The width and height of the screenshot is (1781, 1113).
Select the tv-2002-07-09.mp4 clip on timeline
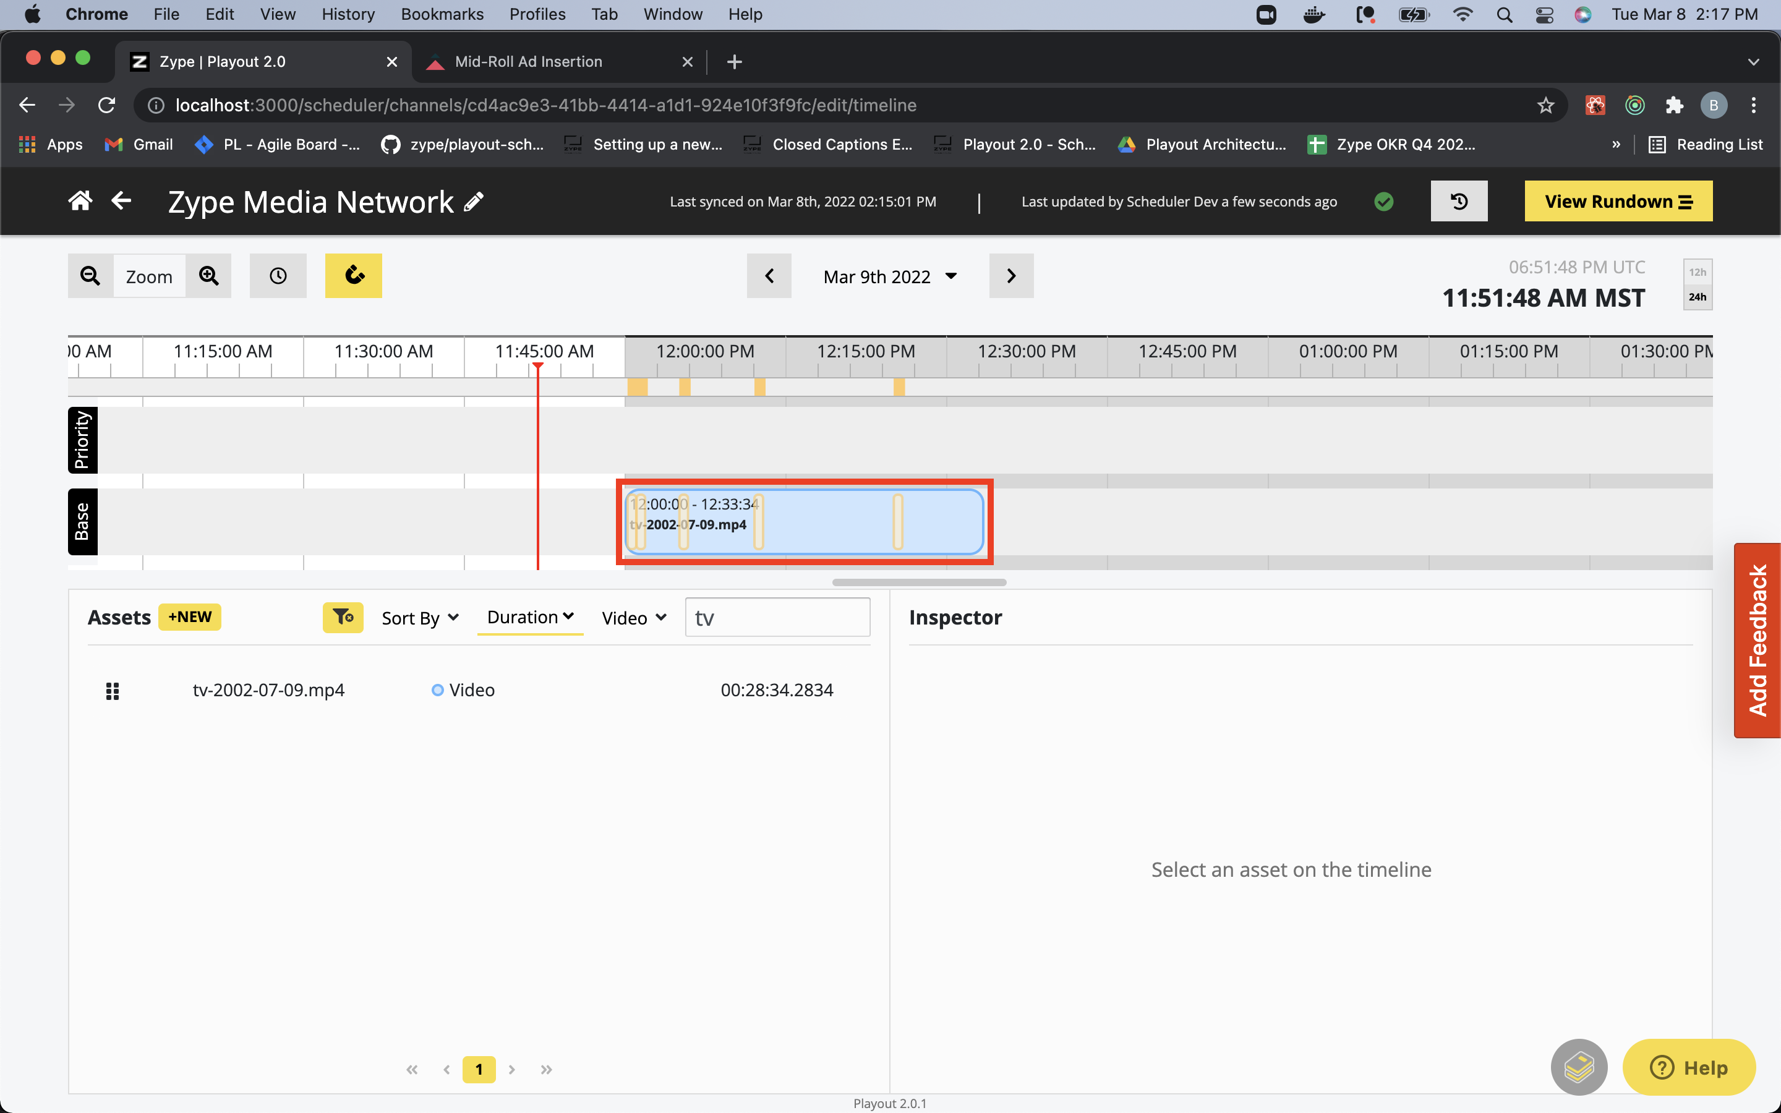(x=805, y=522)
